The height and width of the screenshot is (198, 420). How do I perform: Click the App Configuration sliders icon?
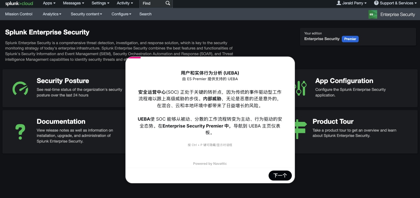301,88
